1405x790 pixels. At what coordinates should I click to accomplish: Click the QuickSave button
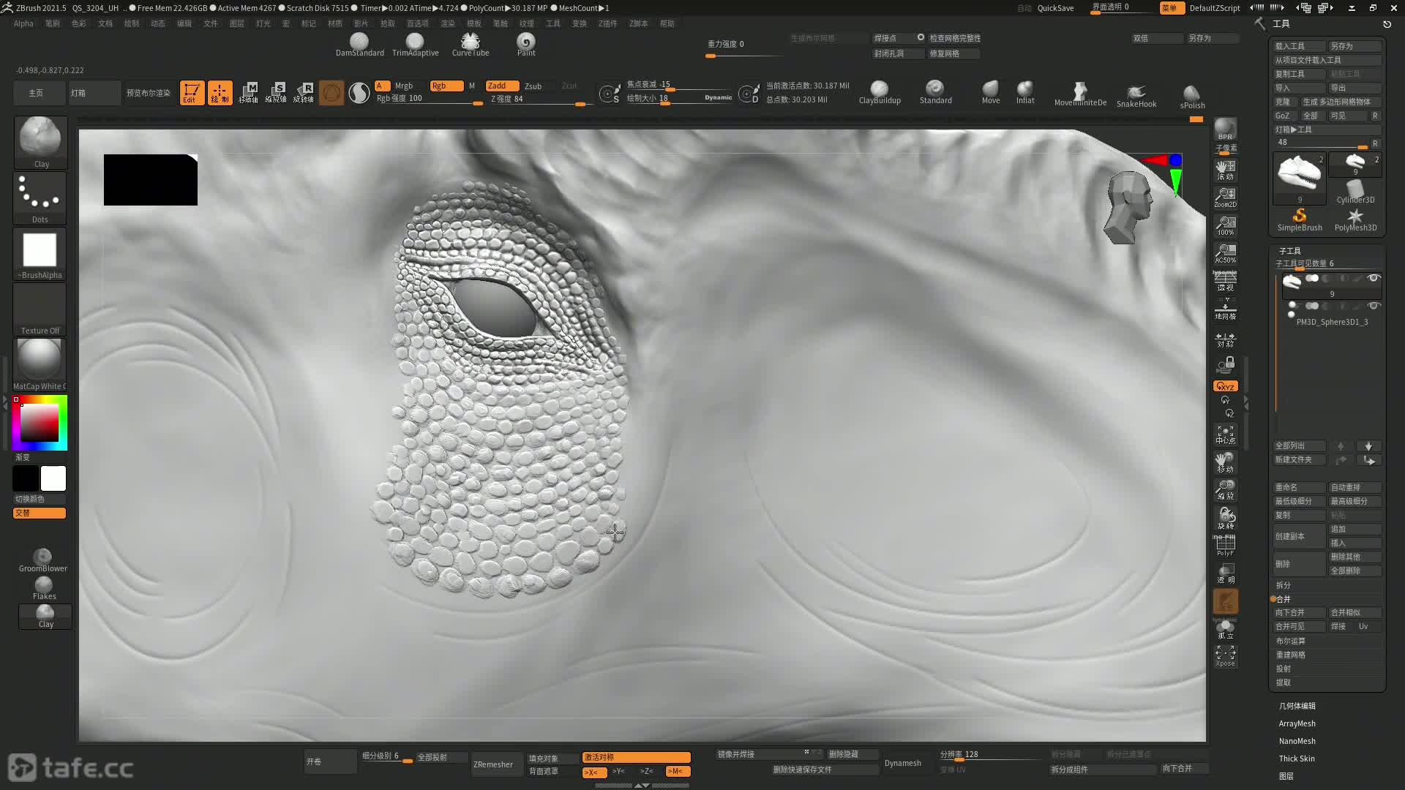1055,8
